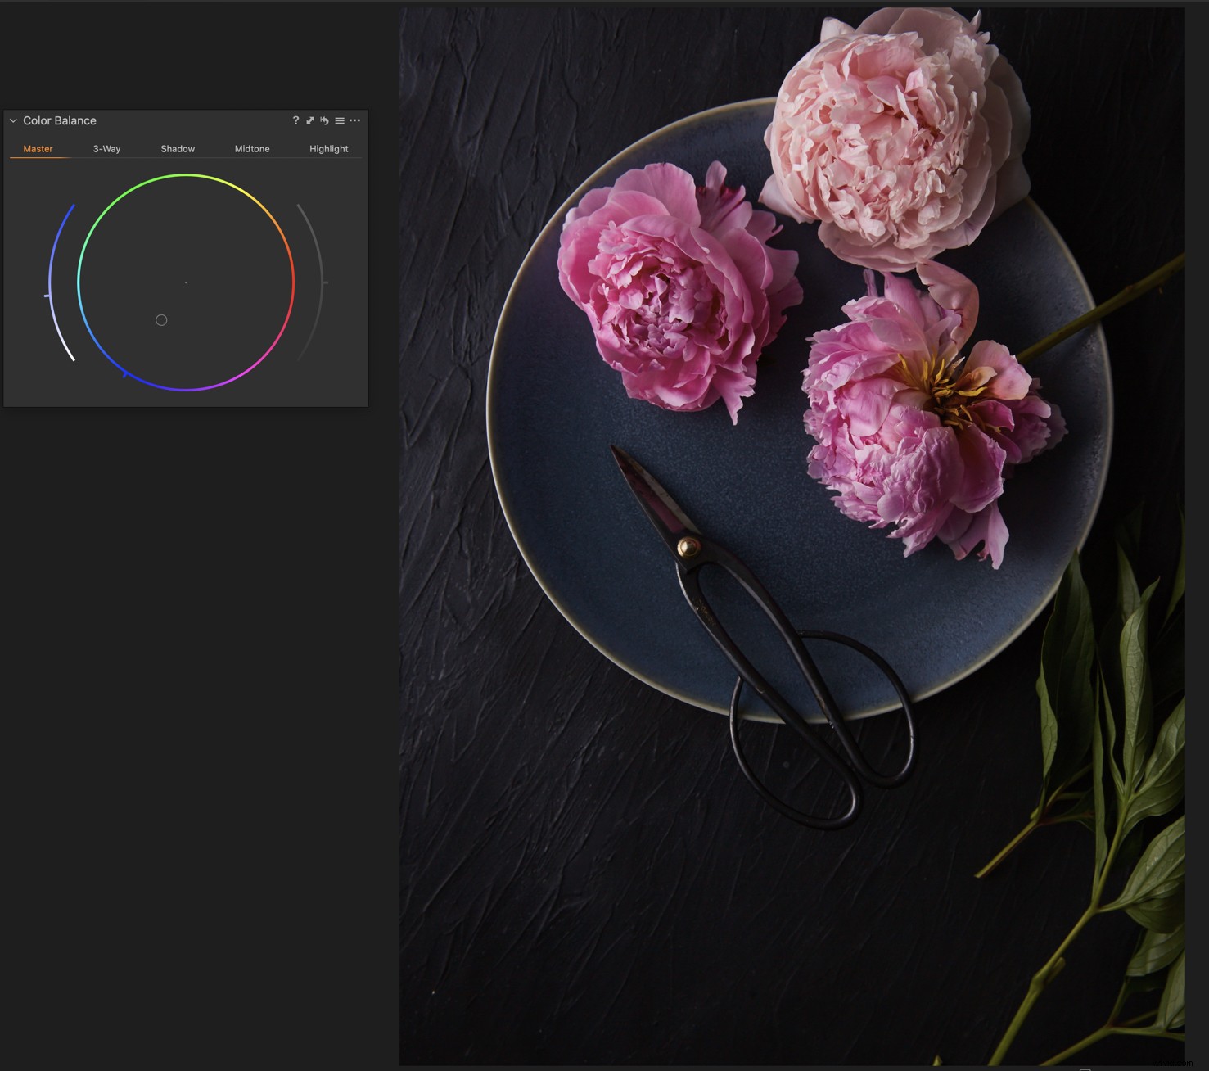
Task: Open the Midtone tab
Action: pos(251,148)
